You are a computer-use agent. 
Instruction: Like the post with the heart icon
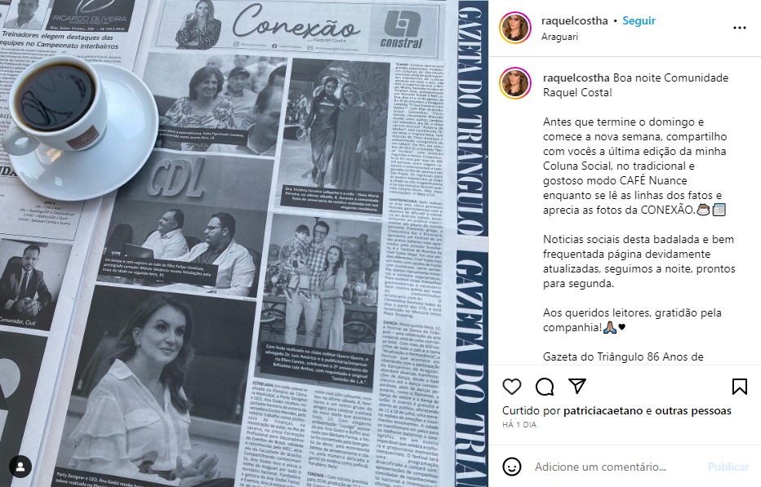(x=511, y=387)
